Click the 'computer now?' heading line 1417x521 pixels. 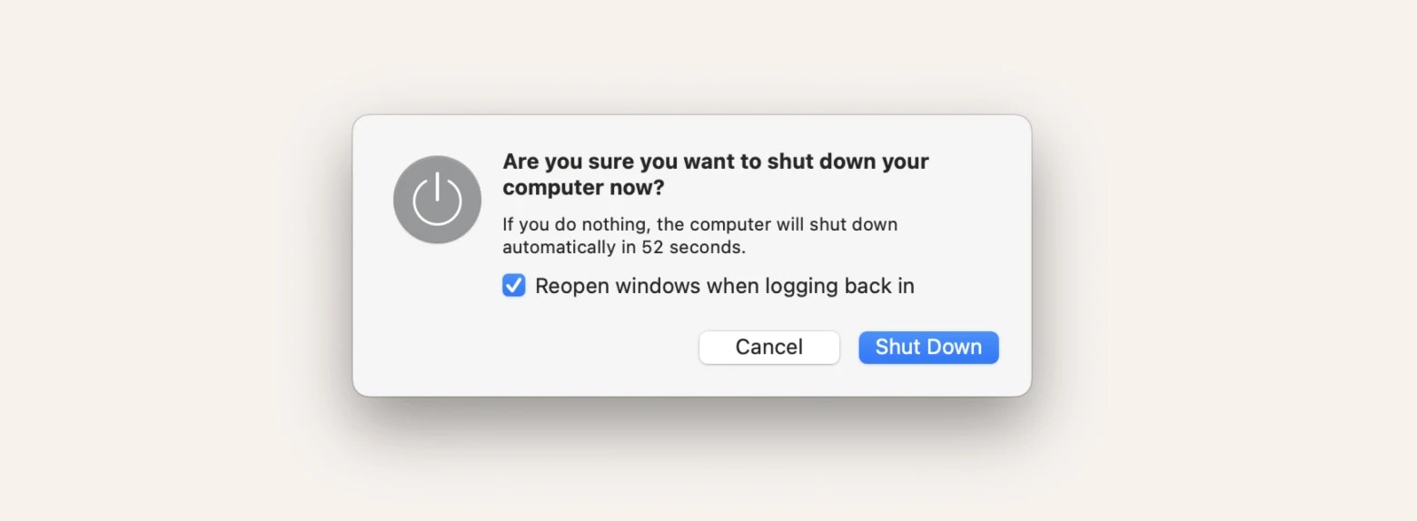(x=583, y=188)
